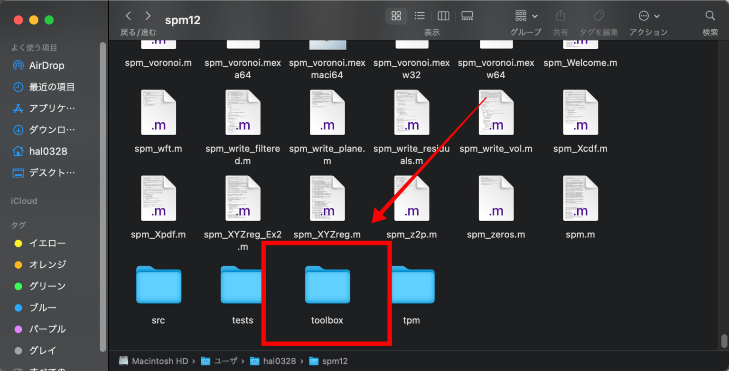Select AirDrop in the sidebar
The height and width of the screenshot is (371, 729).
(47, 65)
